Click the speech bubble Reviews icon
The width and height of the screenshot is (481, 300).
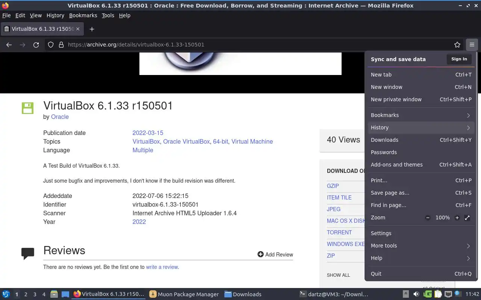(x=28, y=253)
